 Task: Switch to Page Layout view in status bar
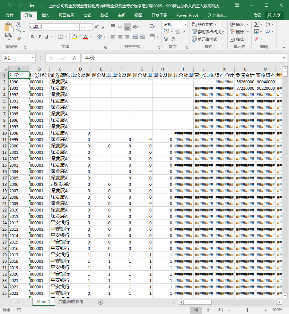pyautogui.click(x=208, y=310)
